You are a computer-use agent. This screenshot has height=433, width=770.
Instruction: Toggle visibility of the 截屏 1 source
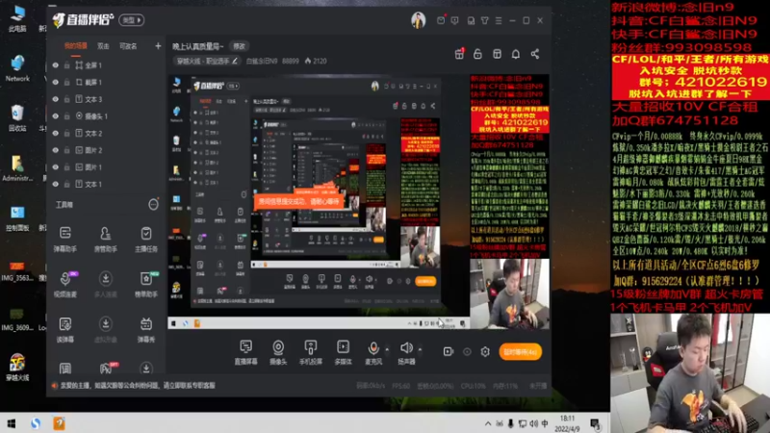click(x=56, y=83)
